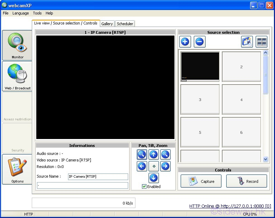Switch to multi-view grid layout icon

point(261,42)
